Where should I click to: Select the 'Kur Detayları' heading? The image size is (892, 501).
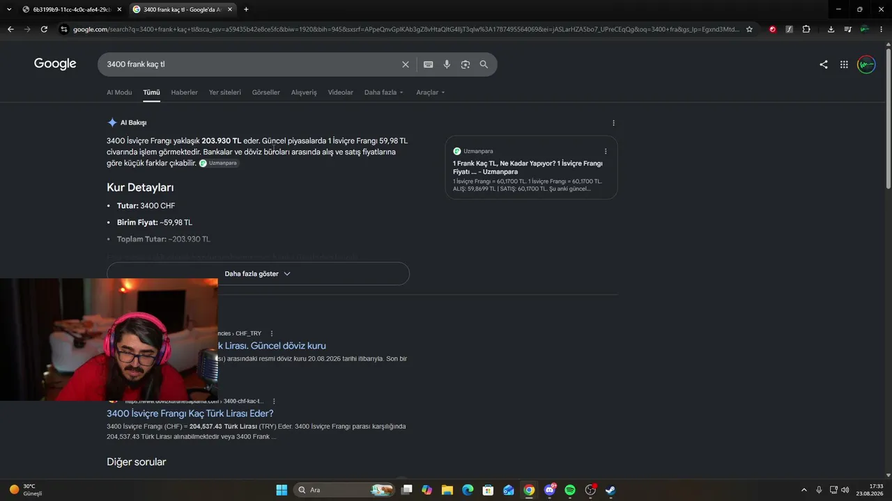pos(140,187)
